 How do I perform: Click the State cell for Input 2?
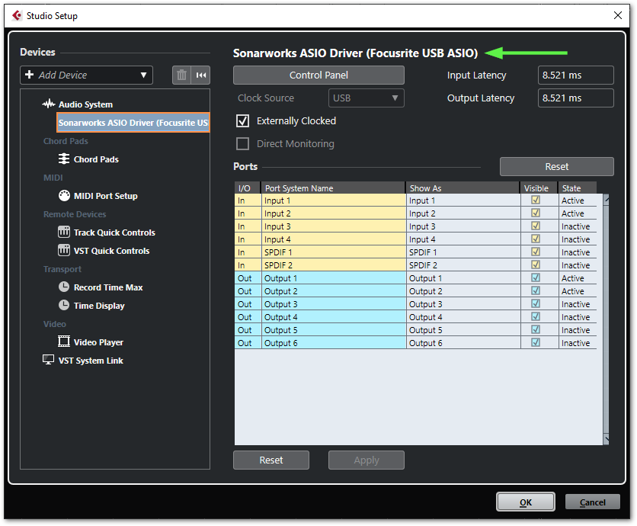578,213
